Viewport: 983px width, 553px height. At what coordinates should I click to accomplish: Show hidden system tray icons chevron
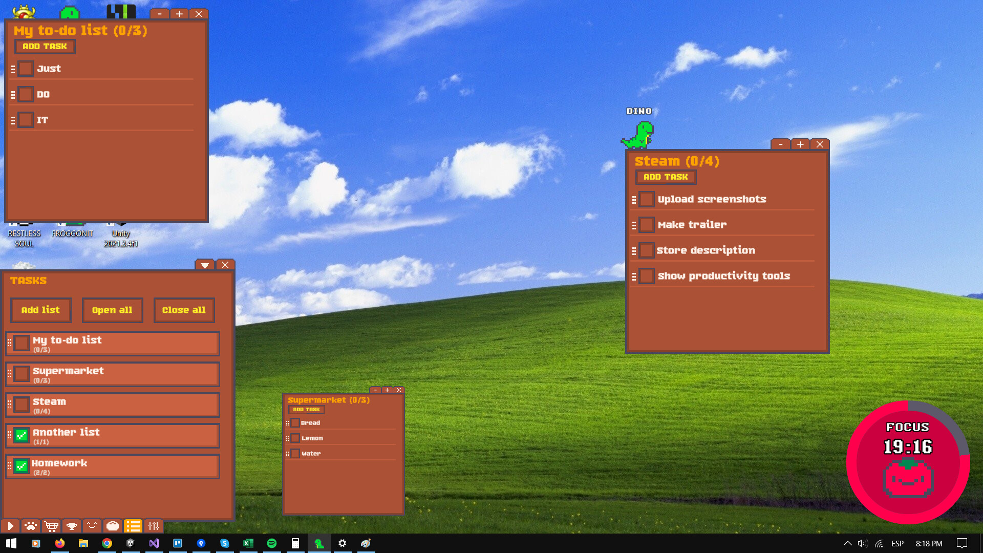(848, 543)
